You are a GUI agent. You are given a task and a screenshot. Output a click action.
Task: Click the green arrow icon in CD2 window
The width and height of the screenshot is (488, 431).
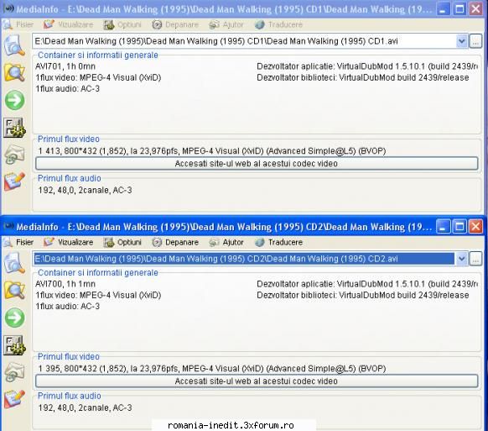pos(14,318)
